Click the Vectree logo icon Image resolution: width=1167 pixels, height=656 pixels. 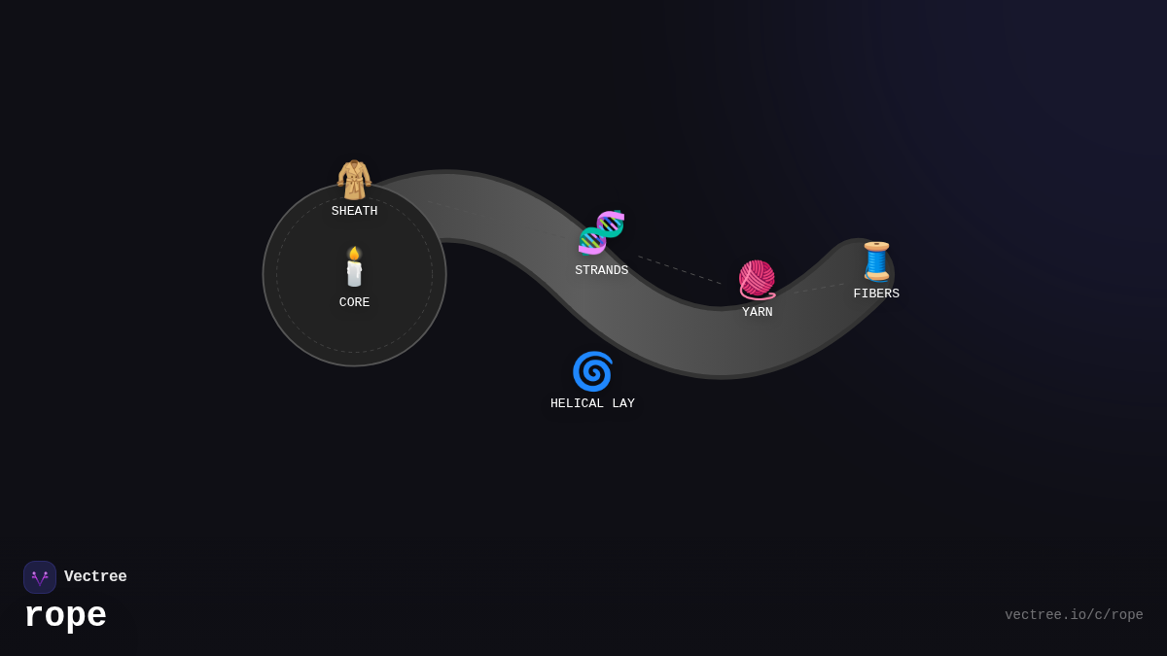[40, 577]
